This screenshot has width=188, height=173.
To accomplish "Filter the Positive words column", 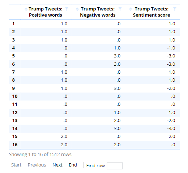I will pyautogui.click(x=67, y=9).
